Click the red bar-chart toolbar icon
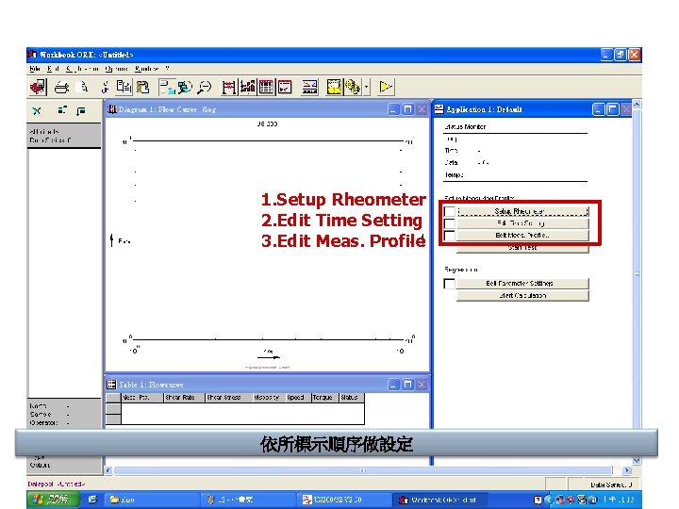 point(248,87)
